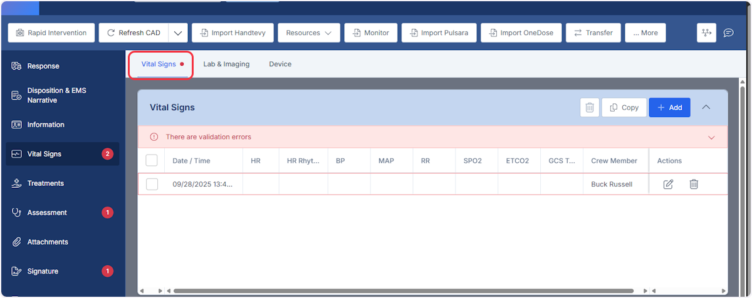Open Response in the sidebar
Screen dimensions: 752x298
[63, 66]
